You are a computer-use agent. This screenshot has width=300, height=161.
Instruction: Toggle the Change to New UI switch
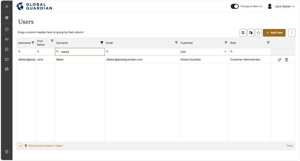pyautogui.click(x=235, y=6)
